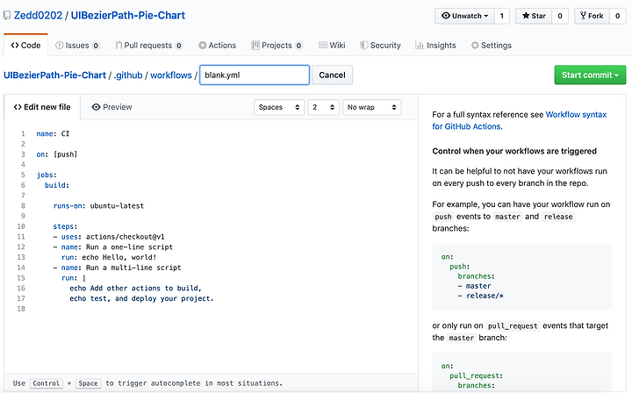
Task: Open the UIBezierPath-Pie-Chart repository title link
Action: (128, 15)
